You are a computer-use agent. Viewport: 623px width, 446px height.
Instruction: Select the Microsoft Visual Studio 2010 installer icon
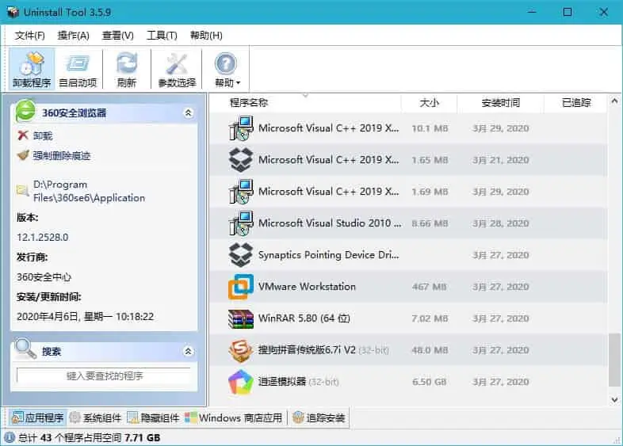click(241, 223)
